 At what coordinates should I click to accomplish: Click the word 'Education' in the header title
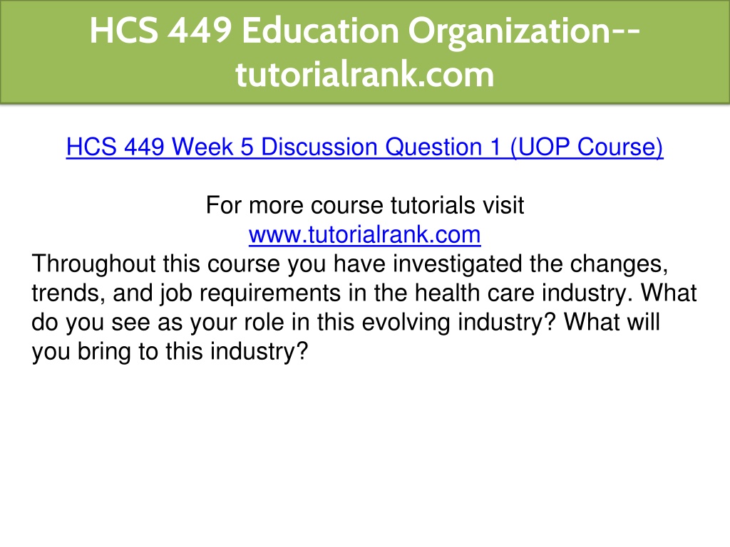[x=320, y=31]
